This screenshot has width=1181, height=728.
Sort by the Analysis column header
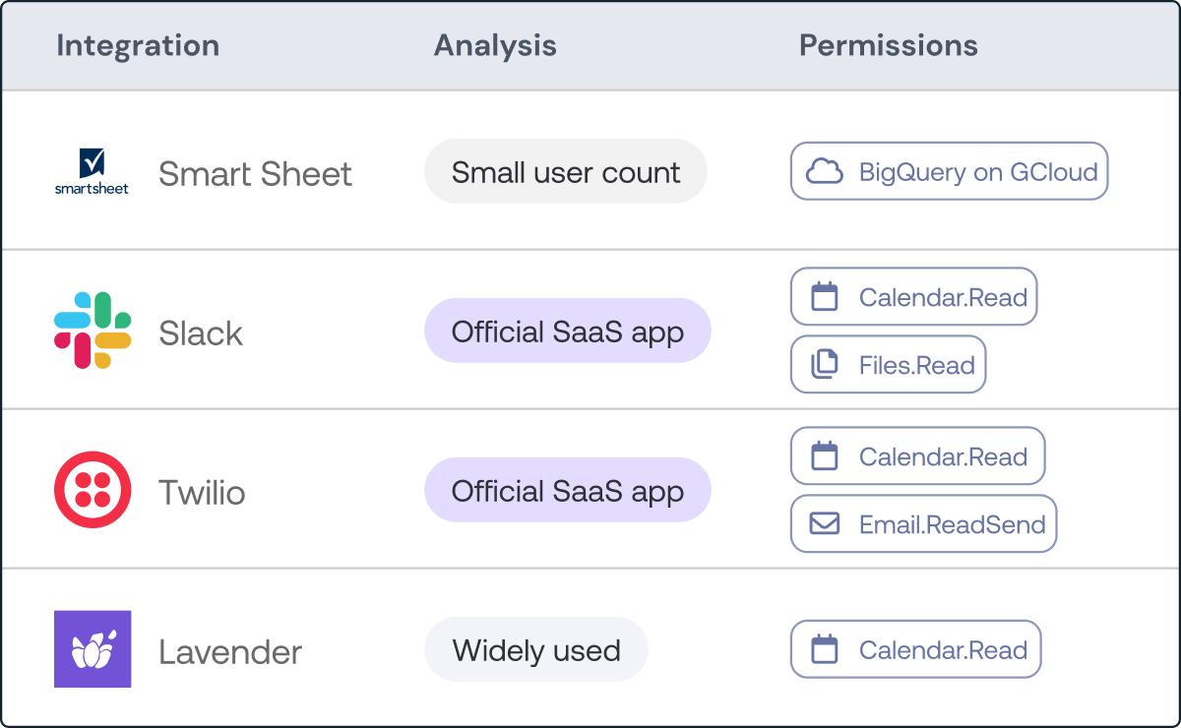point(495,45)
